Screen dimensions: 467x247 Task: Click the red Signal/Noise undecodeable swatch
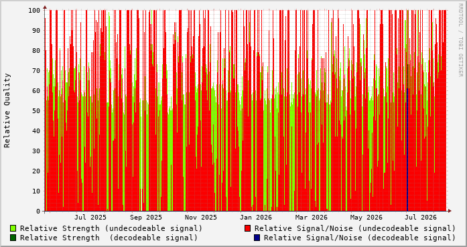click(247, 228)
